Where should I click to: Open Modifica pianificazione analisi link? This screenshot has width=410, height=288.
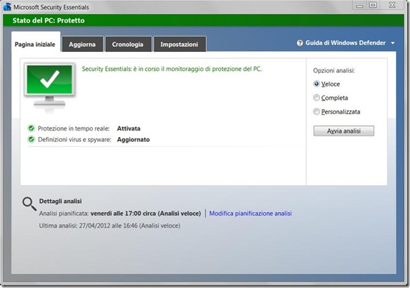(250, 214)
